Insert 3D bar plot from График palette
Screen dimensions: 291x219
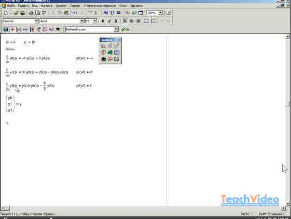click(104, 59)
